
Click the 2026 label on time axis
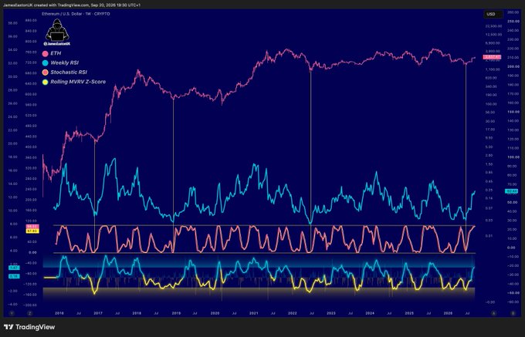(448, 313)
